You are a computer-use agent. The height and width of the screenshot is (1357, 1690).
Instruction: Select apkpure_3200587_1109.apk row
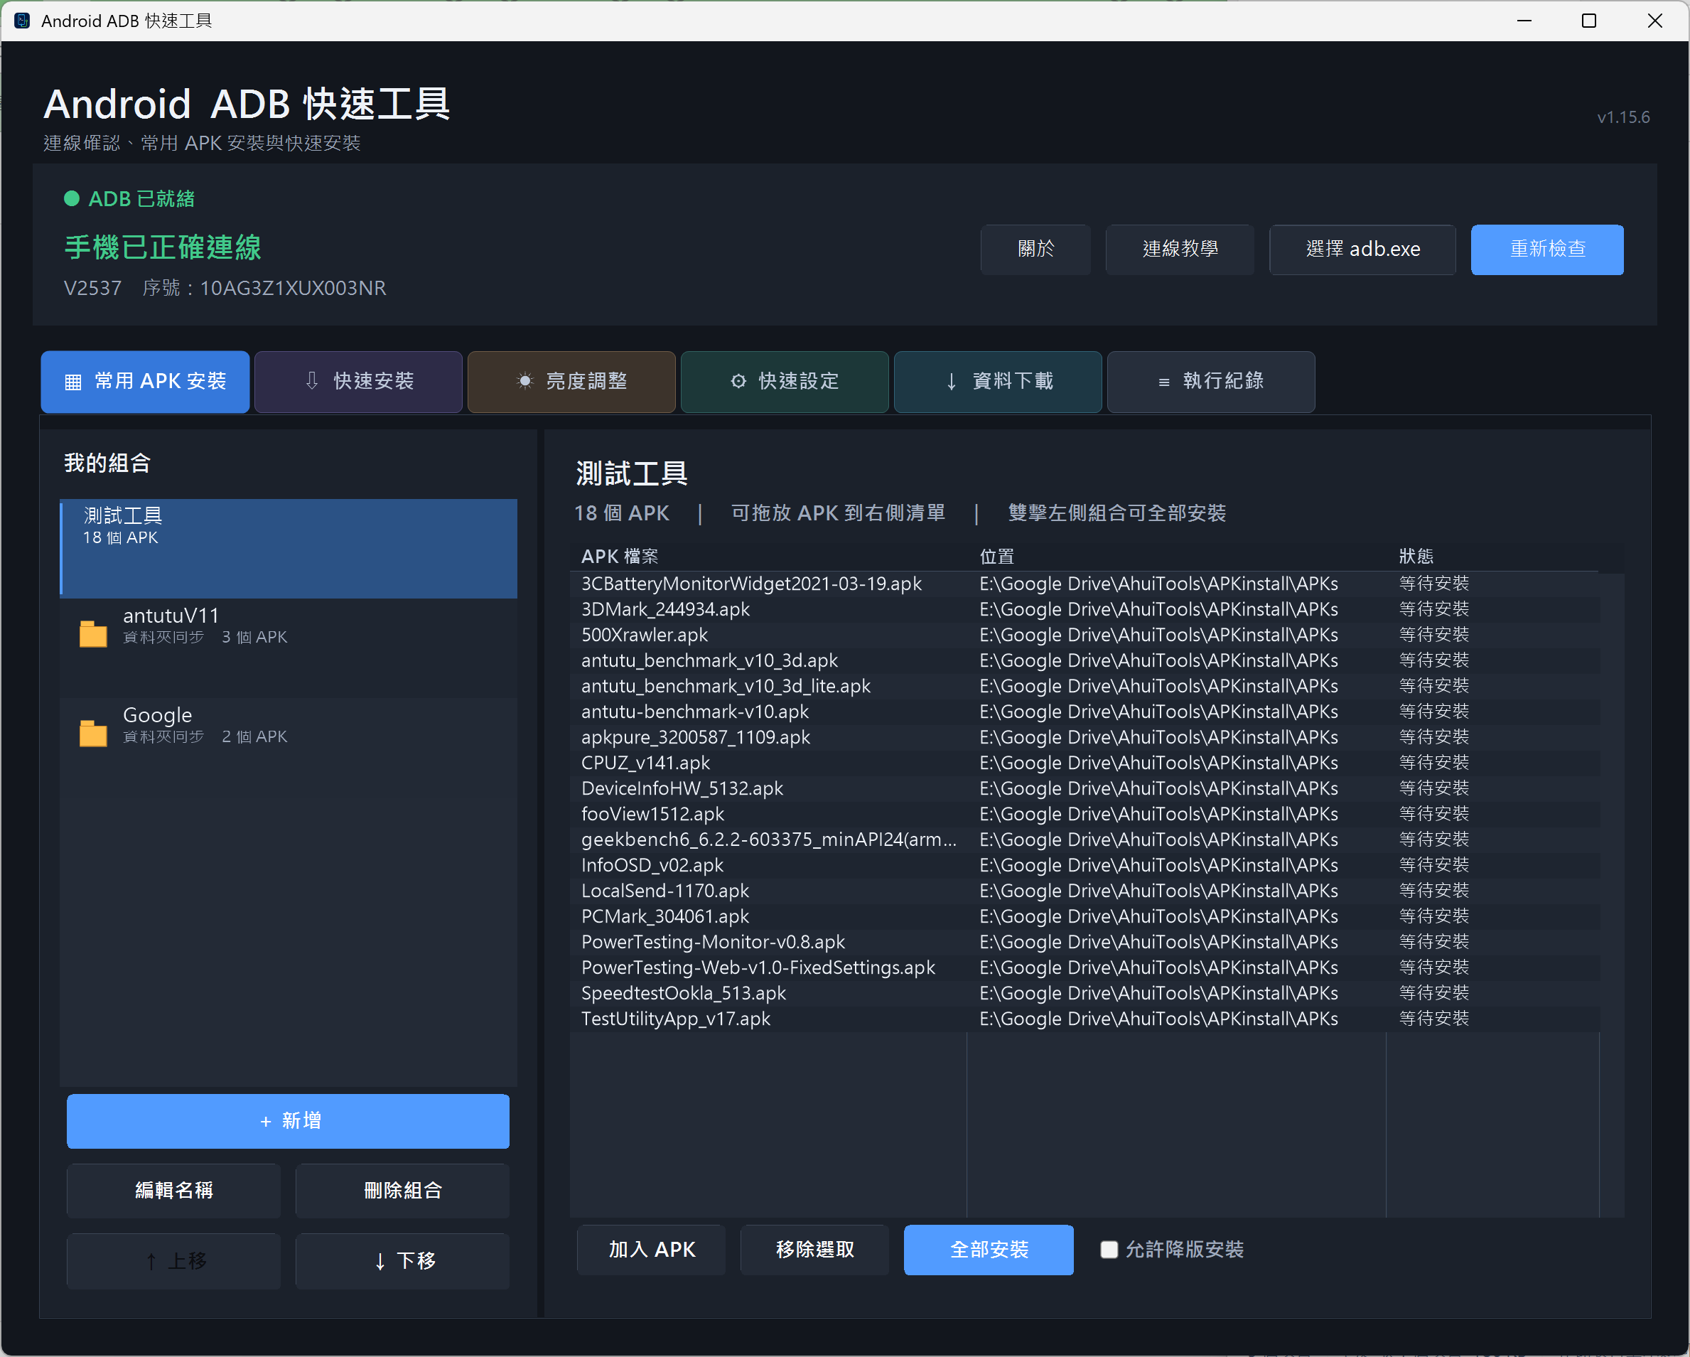(x=1085, y=738)
